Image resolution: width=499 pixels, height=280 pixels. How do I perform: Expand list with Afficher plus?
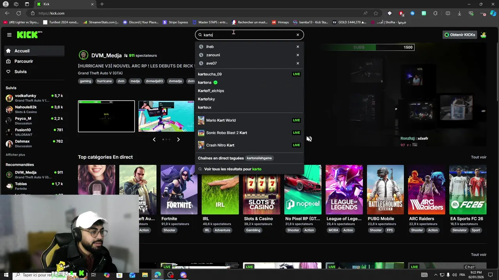click(x=15, y=155)
